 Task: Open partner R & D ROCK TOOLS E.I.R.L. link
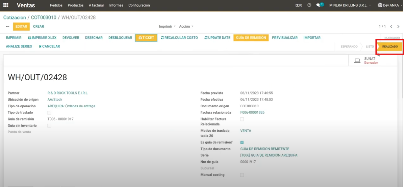pyautogui.click(x=68, y=93)
